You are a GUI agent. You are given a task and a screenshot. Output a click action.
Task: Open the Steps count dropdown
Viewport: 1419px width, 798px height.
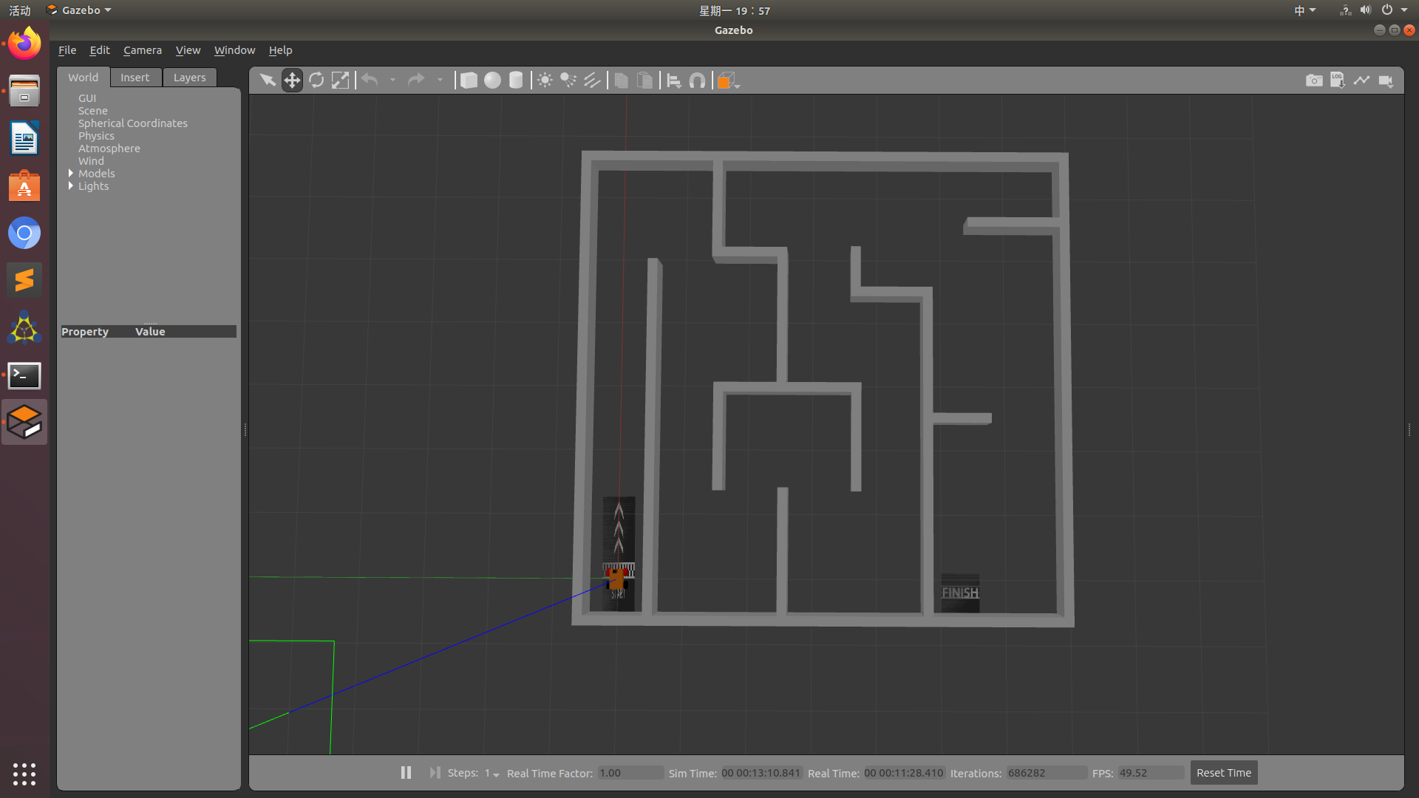pos(492,773)
